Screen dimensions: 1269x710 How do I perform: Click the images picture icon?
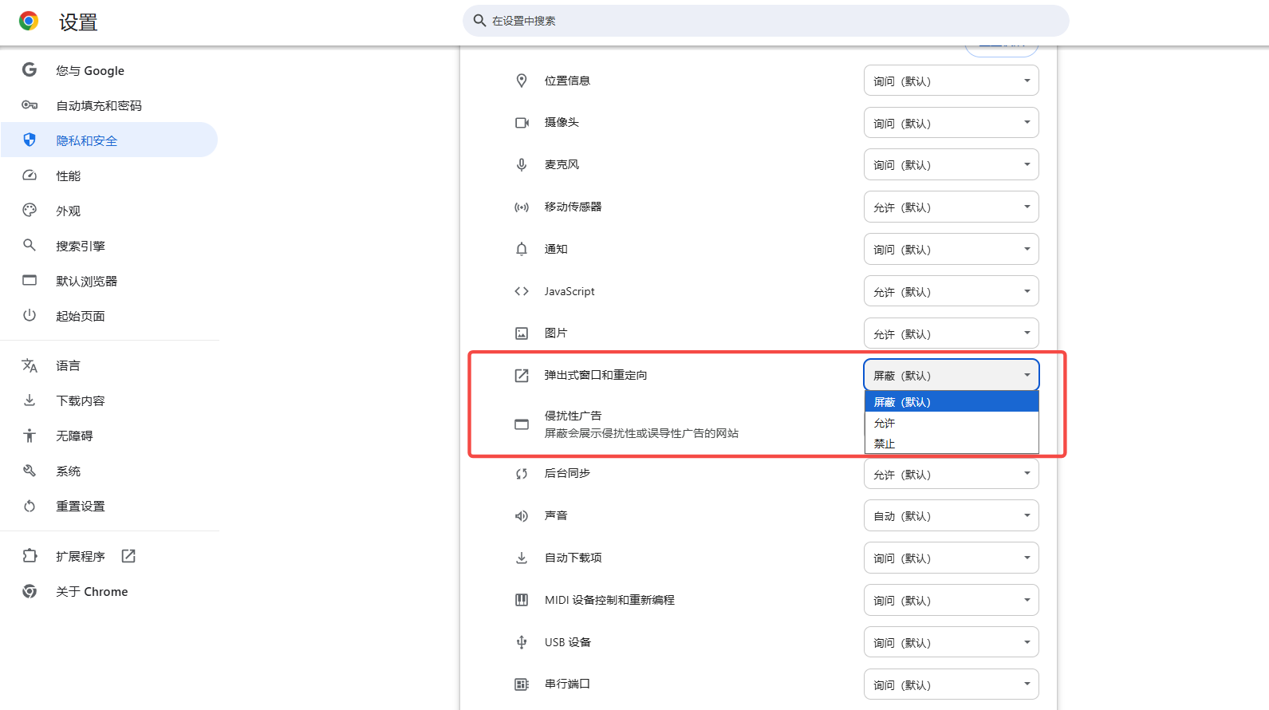point(522,333)
